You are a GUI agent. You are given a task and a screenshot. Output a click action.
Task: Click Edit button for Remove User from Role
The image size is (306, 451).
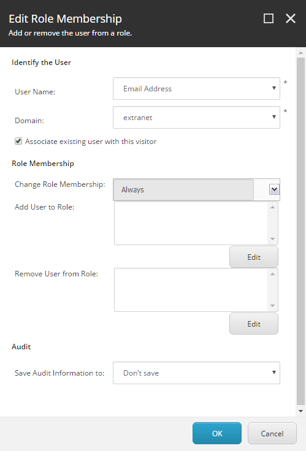(x=254, y=324)
